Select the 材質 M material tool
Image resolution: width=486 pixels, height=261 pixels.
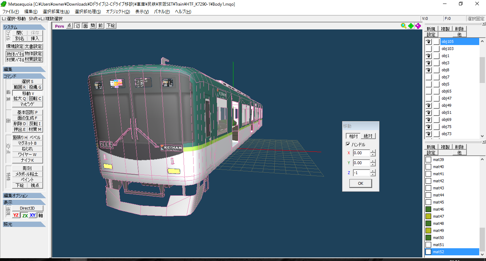point(35,129)
